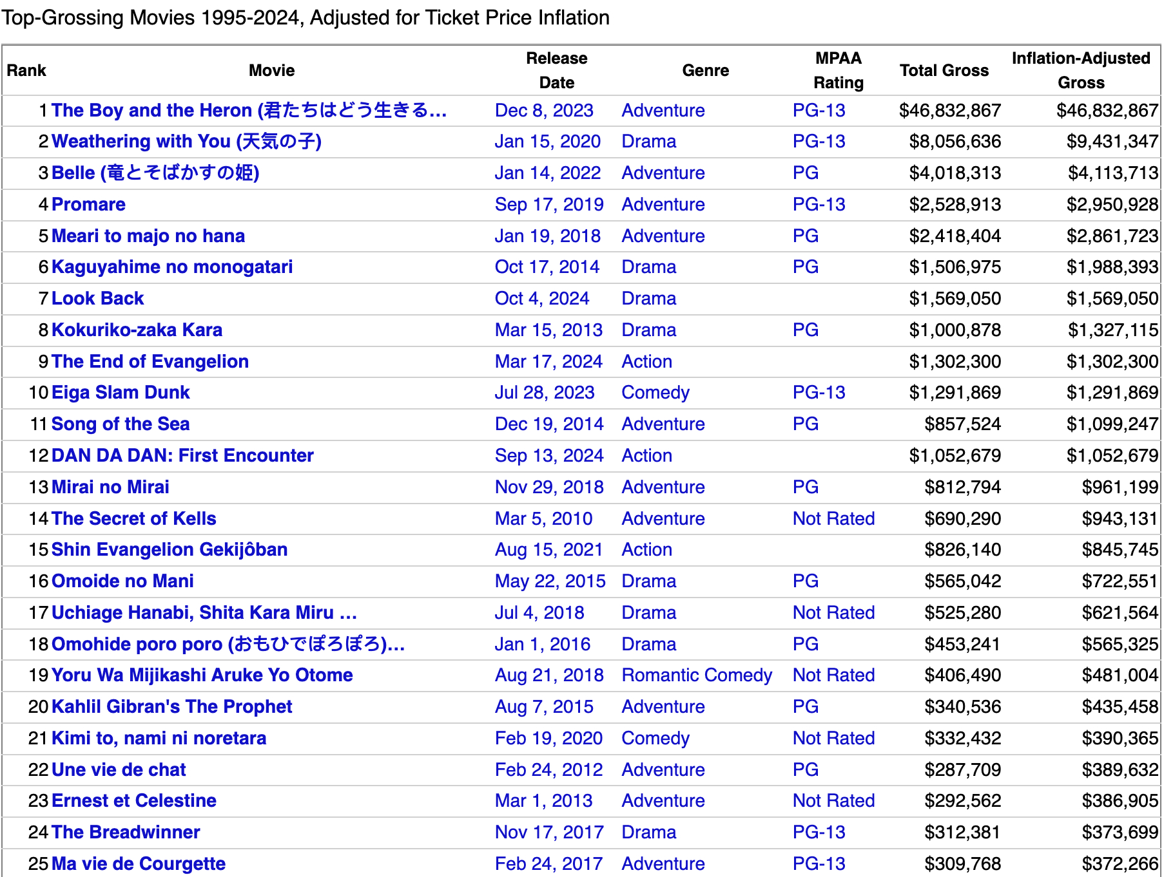Open The Secret of Kells link
The width and height of the screenshot is (1164, 877).
[x=133, y=518]
